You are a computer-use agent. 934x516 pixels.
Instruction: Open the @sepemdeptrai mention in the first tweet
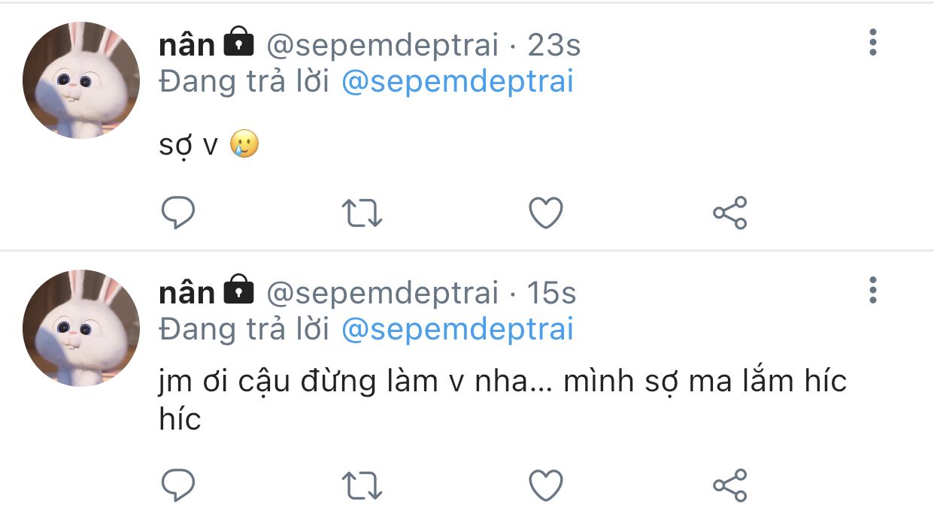click(x=457, y=81)
